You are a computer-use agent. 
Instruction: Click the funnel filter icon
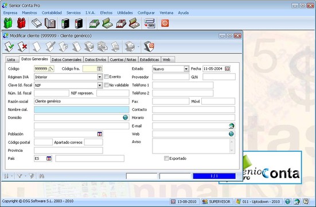tap(19, 176)
